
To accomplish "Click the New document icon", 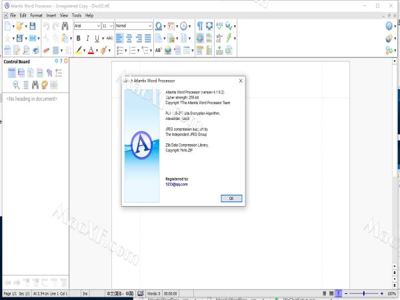I will point(7,26).
